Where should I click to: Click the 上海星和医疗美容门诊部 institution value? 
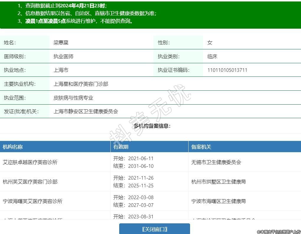[x=81, y=84]
